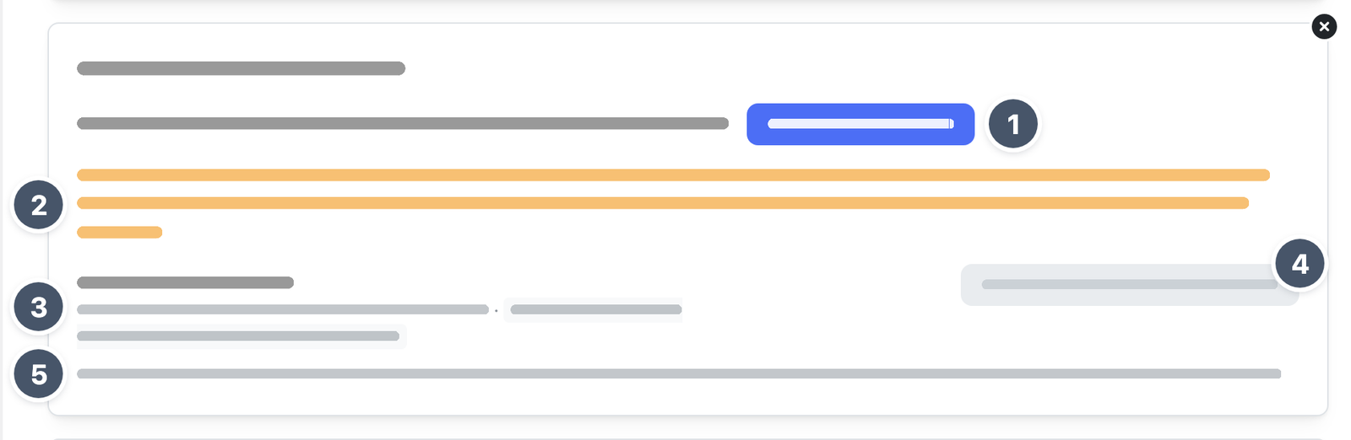Click the gray tag placeholder below the dot line
This screenshot has height=440, width=1351.
tap(241, 336)
